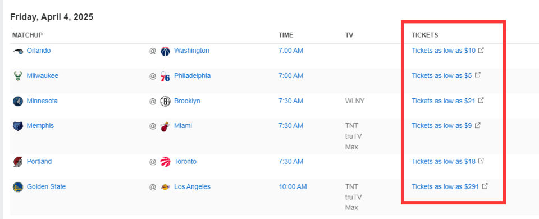
Task: Click the Brooklyn Nets logo icon
Action: pos(165,102)
